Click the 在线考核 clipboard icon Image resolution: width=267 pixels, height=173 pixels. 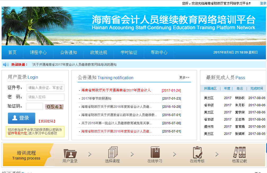click(197, 152)
